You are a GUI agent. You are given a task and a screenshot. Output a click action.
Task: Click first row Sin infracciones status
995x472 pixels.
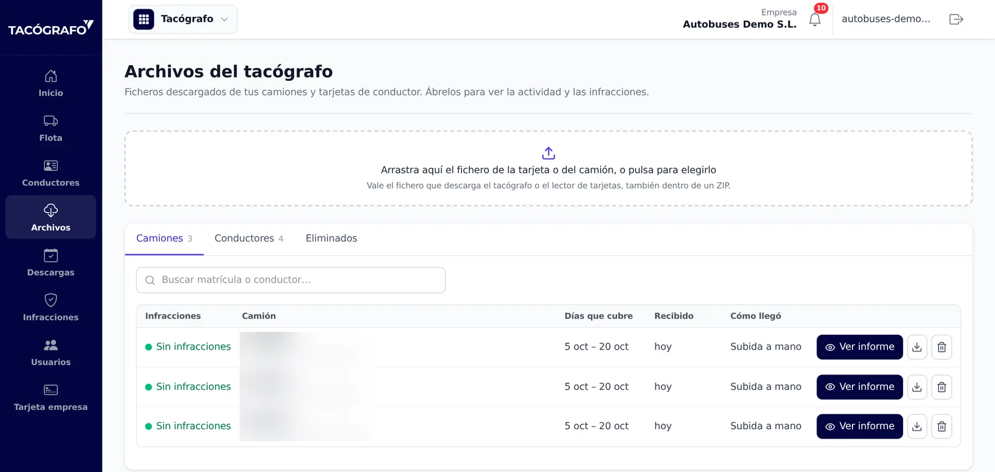coord(188,347)
